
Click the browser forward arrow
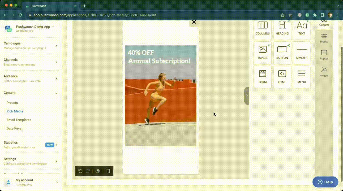13,15
